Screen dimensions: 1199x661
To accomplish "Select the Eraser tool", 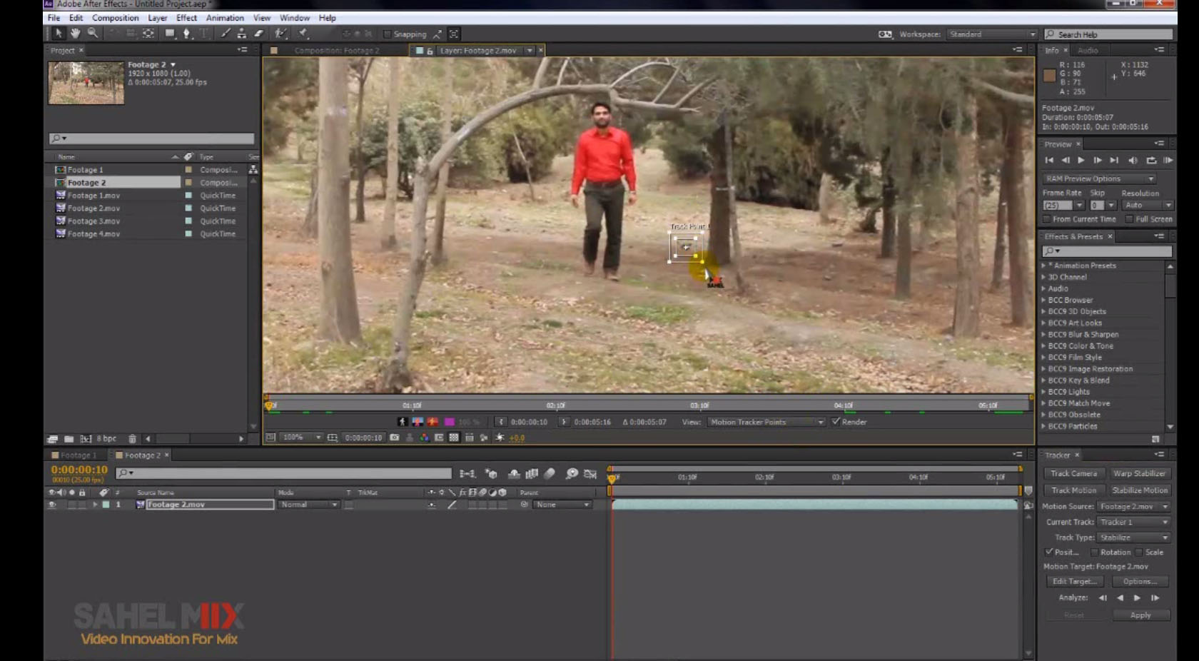I will pos(258,34).
